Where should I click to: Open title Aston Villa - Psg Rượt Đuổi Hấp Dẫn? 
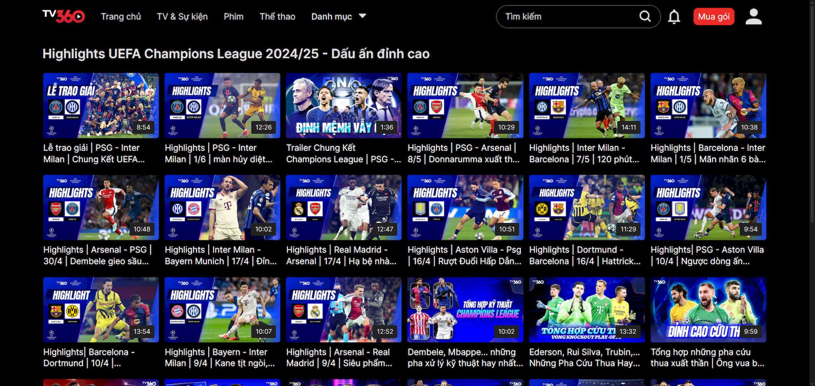(x=464, y=255)
